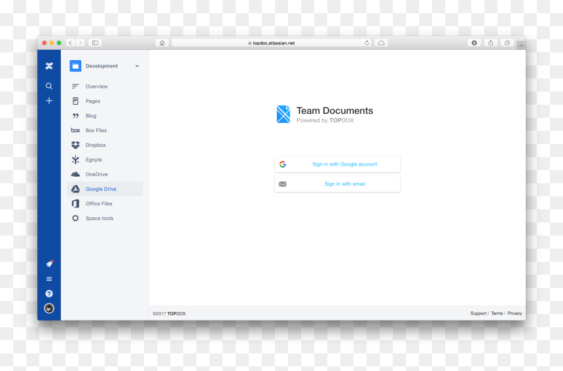Viewport: 563px width, 371px height.
Task: Select Google Drive in the sidebar
Action: (x=105, y=189)
